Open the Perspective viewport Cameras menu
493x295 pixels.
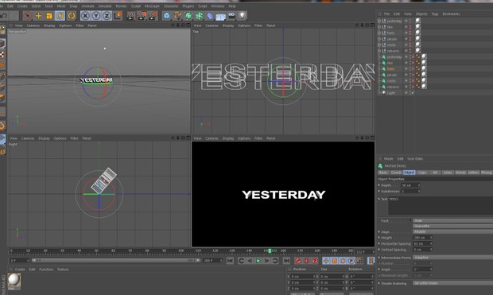pyautogui.click(x=33, y=25)
